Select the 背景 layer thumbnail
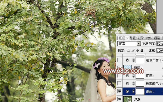 (127, 99)
